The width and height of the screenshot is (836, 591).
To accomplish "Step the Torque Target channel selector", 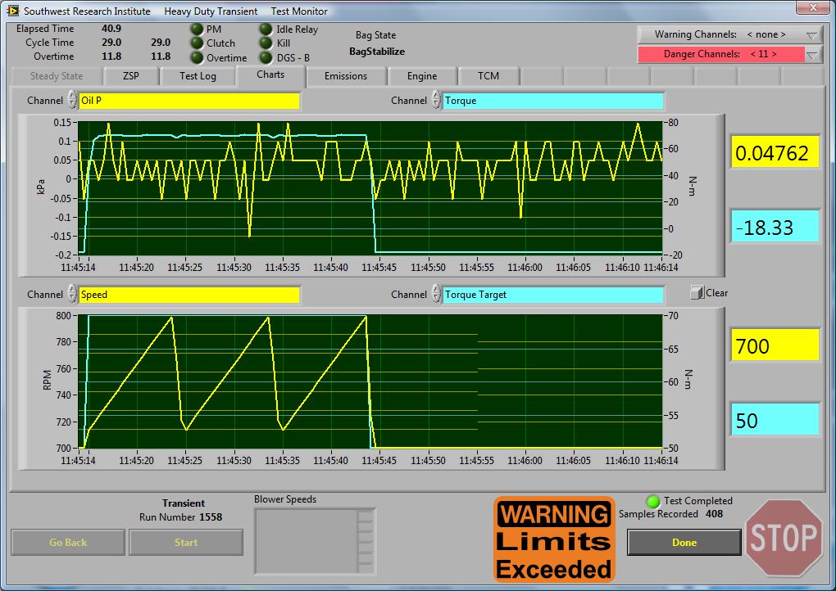I will [x=436, y=294].
